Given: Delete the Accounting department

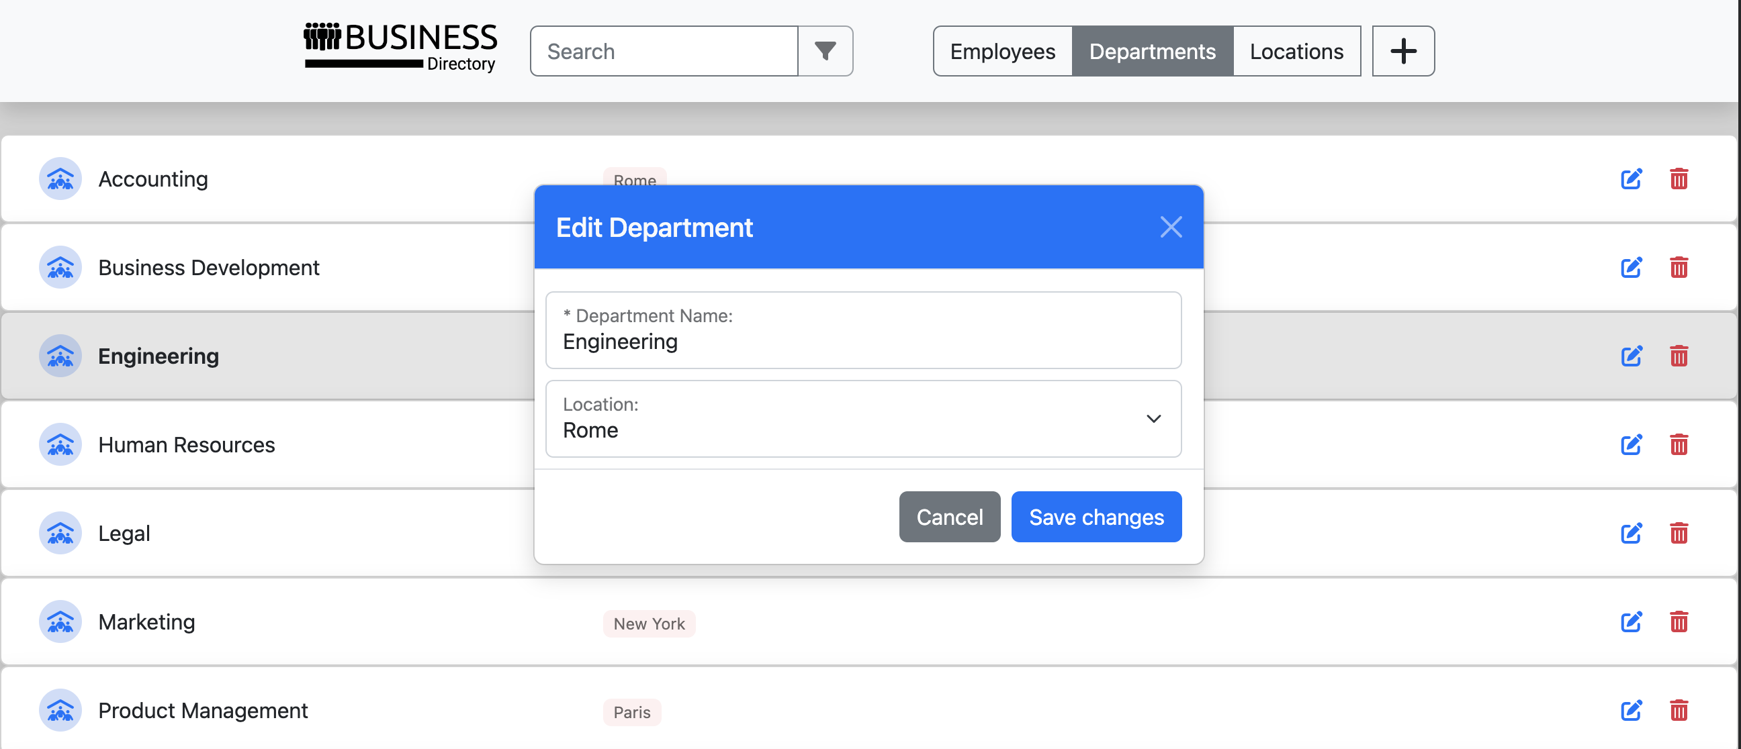Looking at the screenshot, I should click(x=1678, y=179).
